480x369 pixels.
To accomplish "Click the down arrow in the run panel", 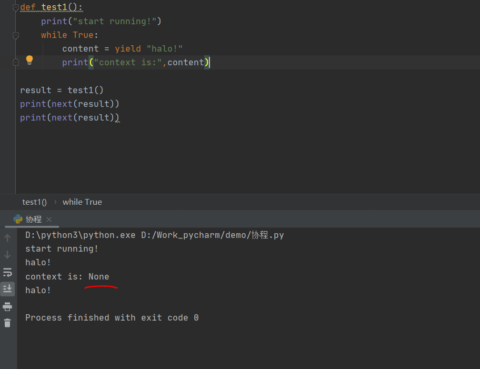I will [x=8, y=255].
